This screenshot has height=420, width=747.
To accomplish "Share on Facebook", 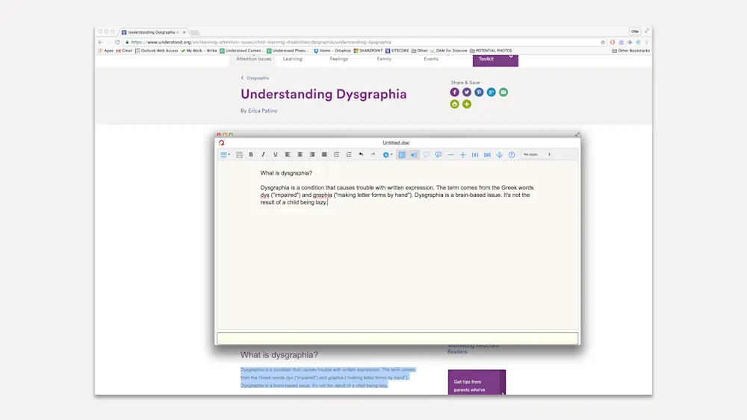I will point(454,93).
